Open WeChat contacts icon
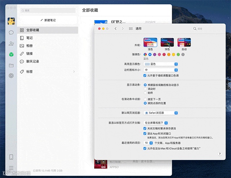 pyautogui.click(x=11, y=44)
